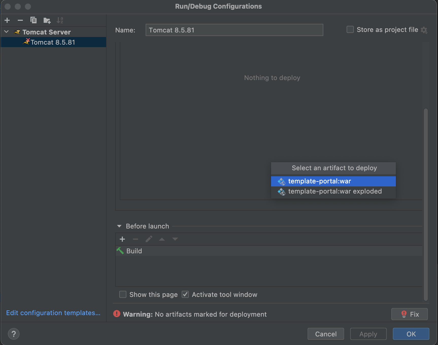Image resolution: width=438 pixels, height=345 pixels.
Task: Enable Show this page checkbox
Action: pos(123,294)
